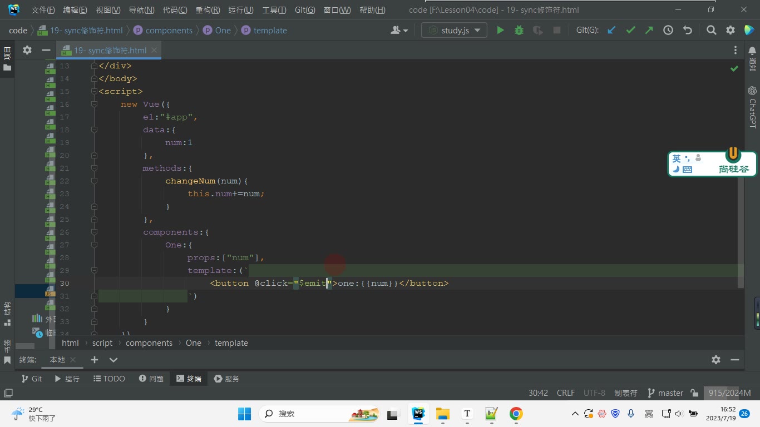Show Git history clock icon
This screenshot has width=760, height=427.
tap(668, 31)
